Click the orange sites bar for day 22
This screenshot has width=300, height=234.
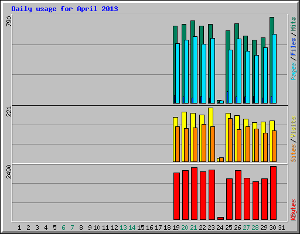[x=204, y=143]
